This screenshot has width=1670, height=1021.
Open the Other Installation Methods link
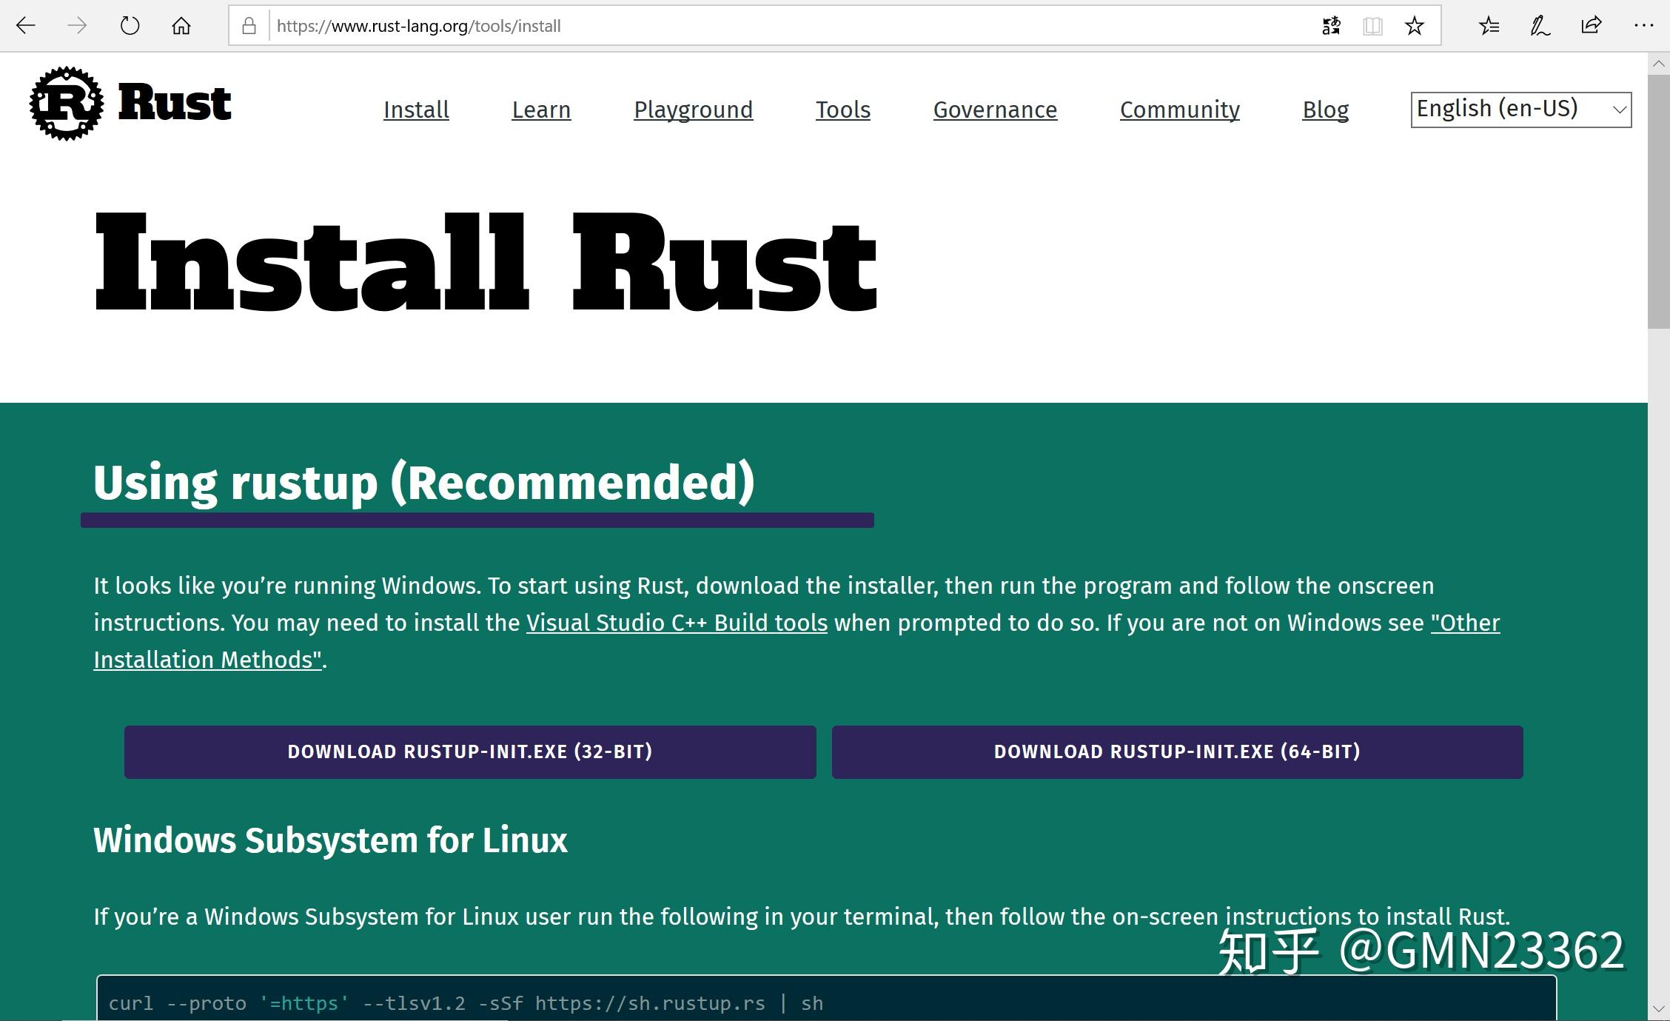pos(207,659)
